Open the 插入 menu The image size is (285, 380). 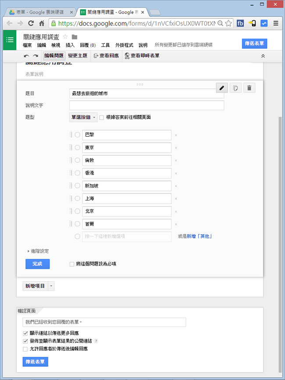pyautogui.click(x=70, y=45)
